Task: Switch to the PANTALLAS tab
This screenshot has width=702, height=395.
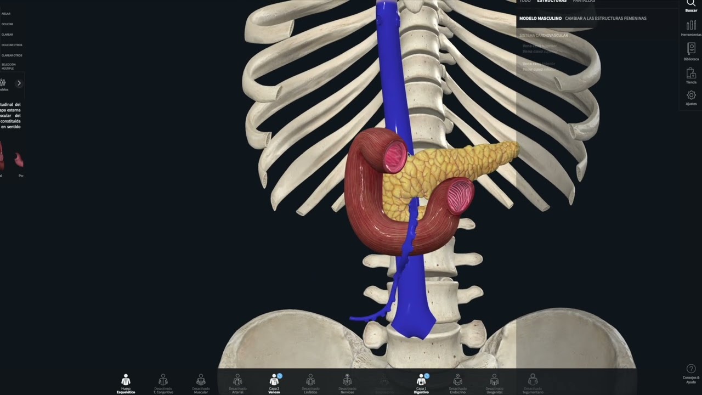Action: coord(584,2)
